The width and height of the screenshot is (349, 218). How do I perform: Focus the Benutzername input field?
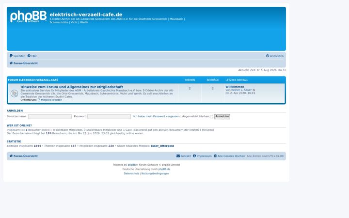pos(50,117)
